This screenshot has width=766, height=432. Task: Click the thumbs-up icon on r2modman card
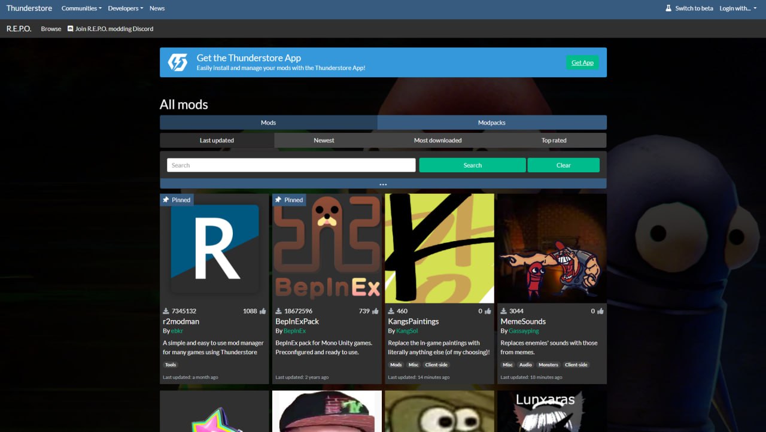click(x=263, y=311)
